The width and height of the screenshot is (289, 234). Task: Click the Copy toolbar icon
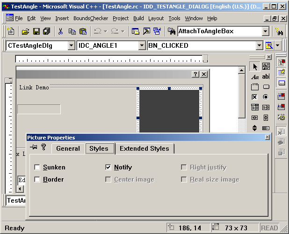(72, 31)
